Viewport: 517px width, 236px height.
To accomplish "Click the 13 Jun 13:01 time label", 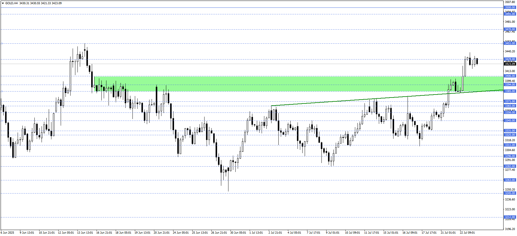I will pyautogui.click(x=85, y=233).
